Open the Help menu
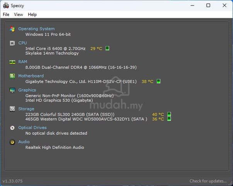 pyautogui.click(x=32, y=14)
